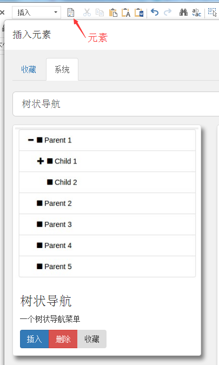Select the 系统 tab
This screenshot has width=219, height=365.
(x=62, y=69)
